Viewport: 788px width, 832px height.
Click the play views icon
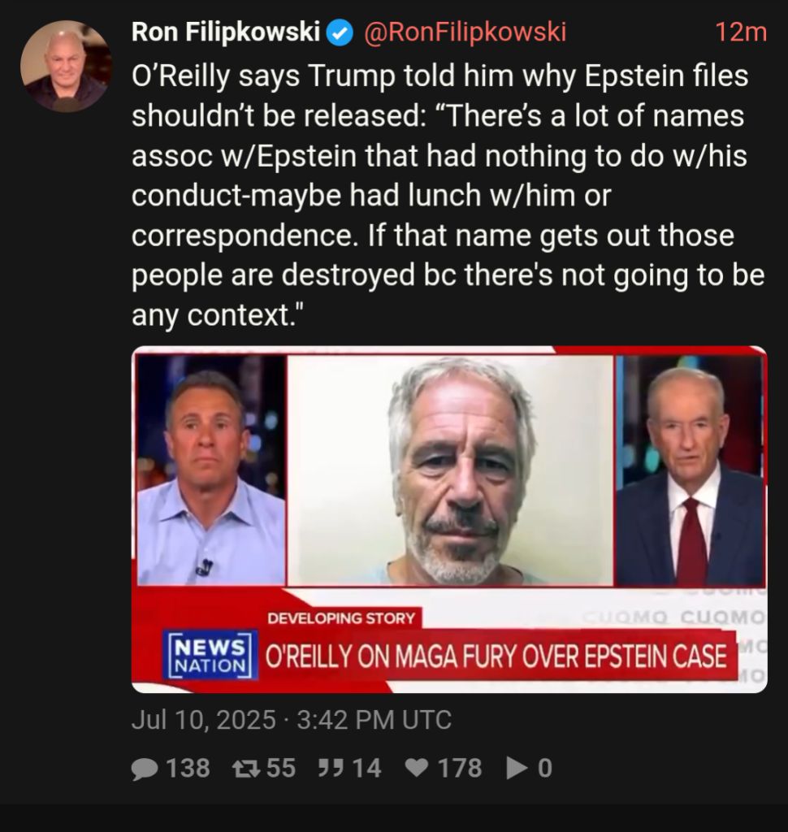tap(517, 768)
